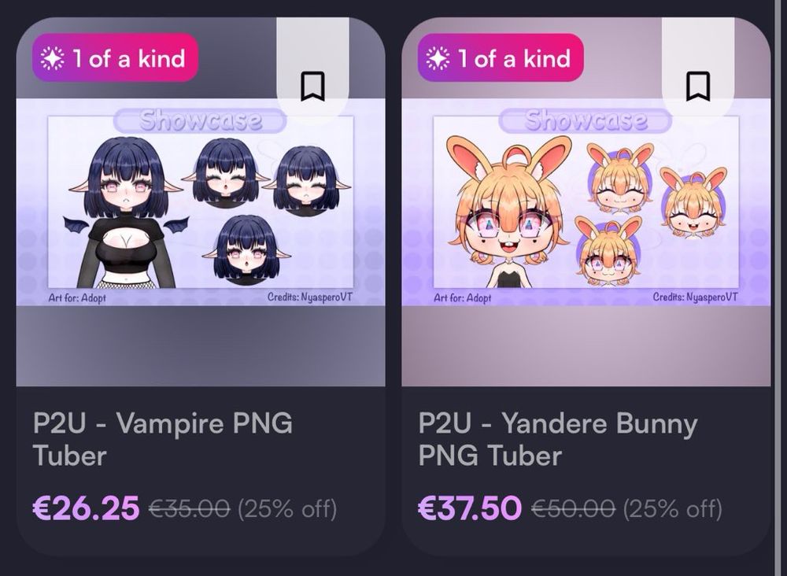Viewport: 787px width, 576px height.
Task: Click the €26.25 sale price
Action: (86, 507)
